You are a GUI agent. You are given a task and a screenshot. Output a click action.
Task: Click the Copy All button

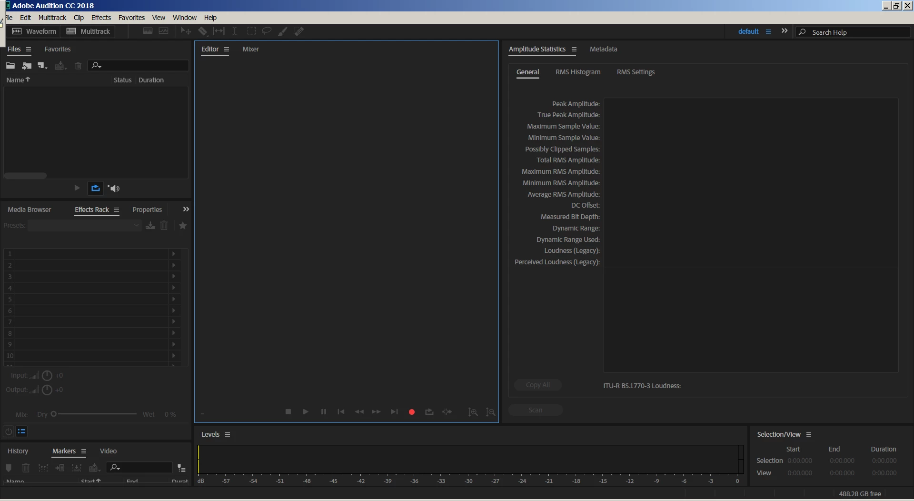tap(538, 385)
